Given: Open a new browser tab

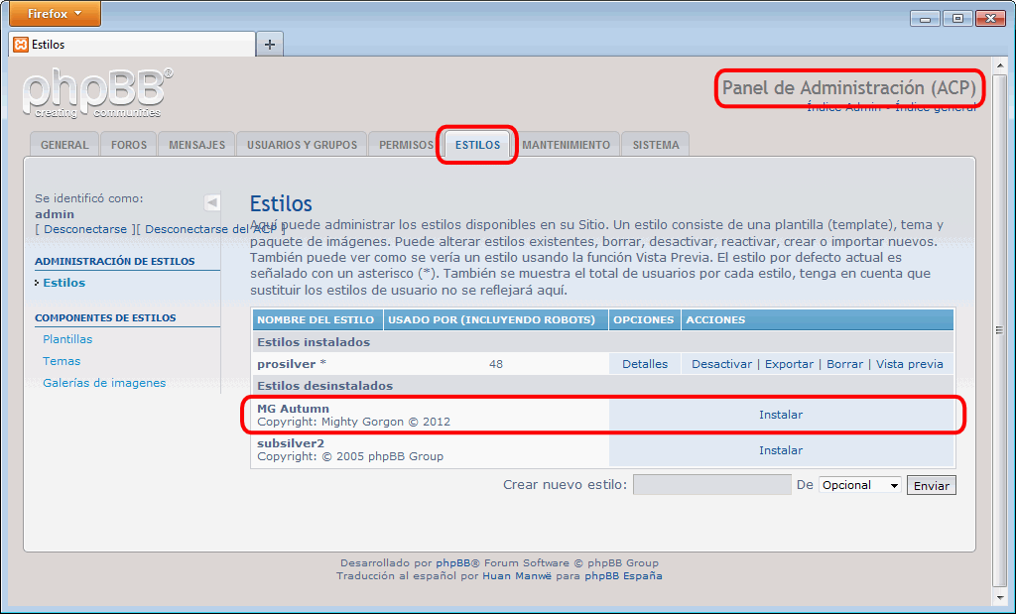Looking at the screenshot, I should pos(270,45).
